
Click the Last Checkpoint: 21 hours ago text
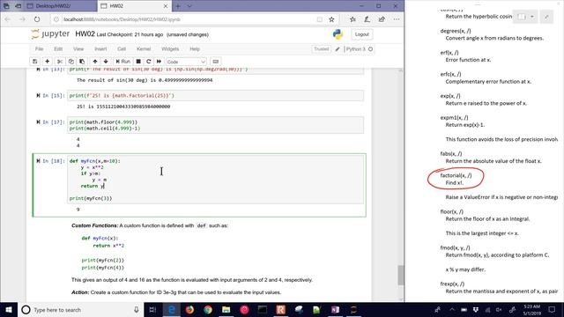(x=130, y=34)
